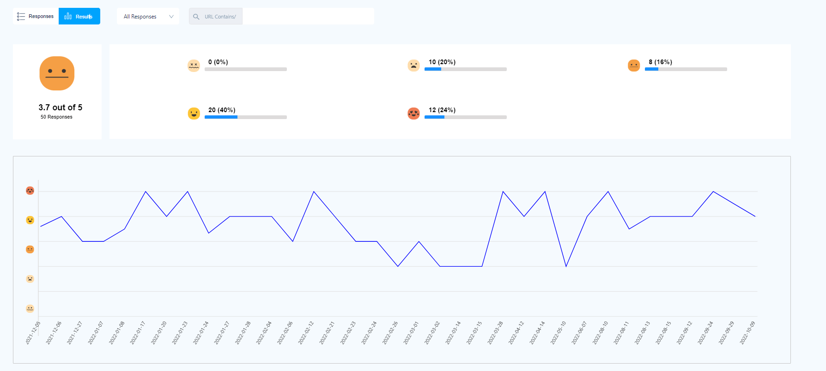
Task: Switch to the Results tab
Action: click(79, 16)
